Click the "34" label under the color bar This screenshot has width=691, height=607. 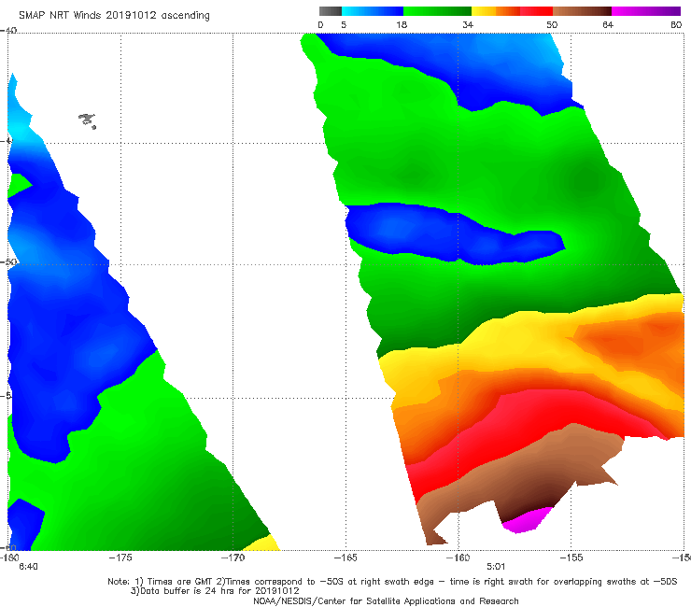pyautogui.click(x=468, y=24)
